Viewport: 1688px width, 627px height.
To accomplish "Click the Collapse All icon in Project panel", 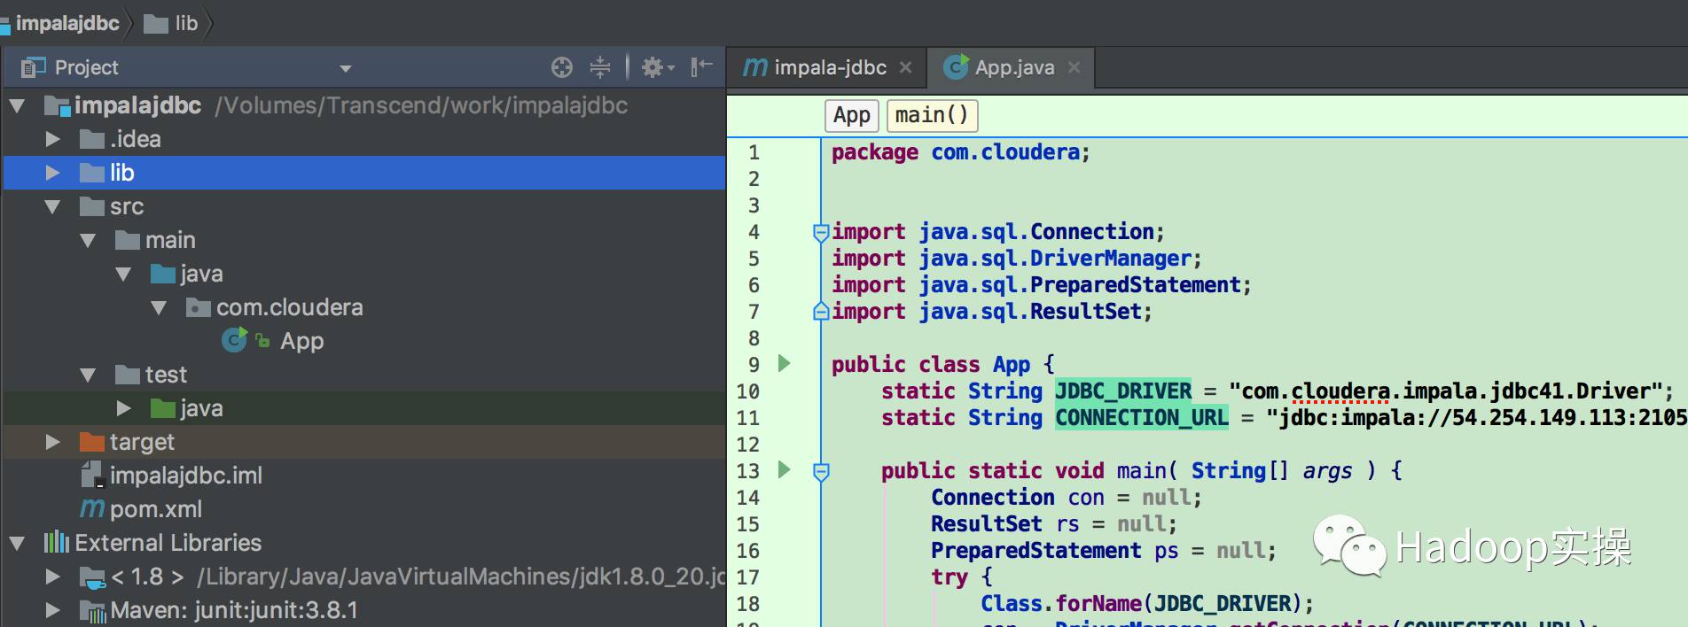I will point(600,67).
